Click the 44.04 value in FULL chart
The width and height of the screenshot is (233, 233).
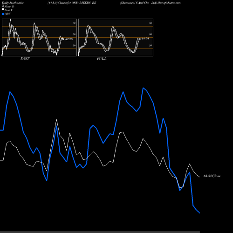tap(145, 39)
